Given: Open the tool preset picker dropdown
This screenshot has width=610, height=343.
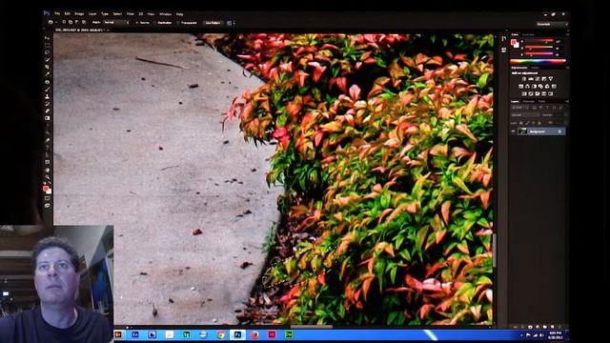Looking at the screenshot, I should [51, 23].
